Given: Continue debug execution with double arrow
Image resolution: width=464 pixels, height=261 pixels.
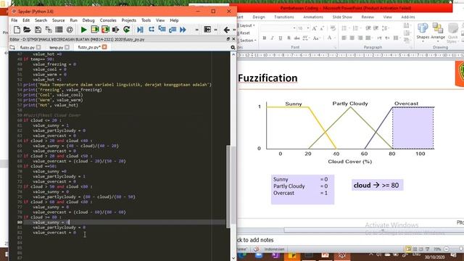Looking at the screenshot, I should 183,29.
